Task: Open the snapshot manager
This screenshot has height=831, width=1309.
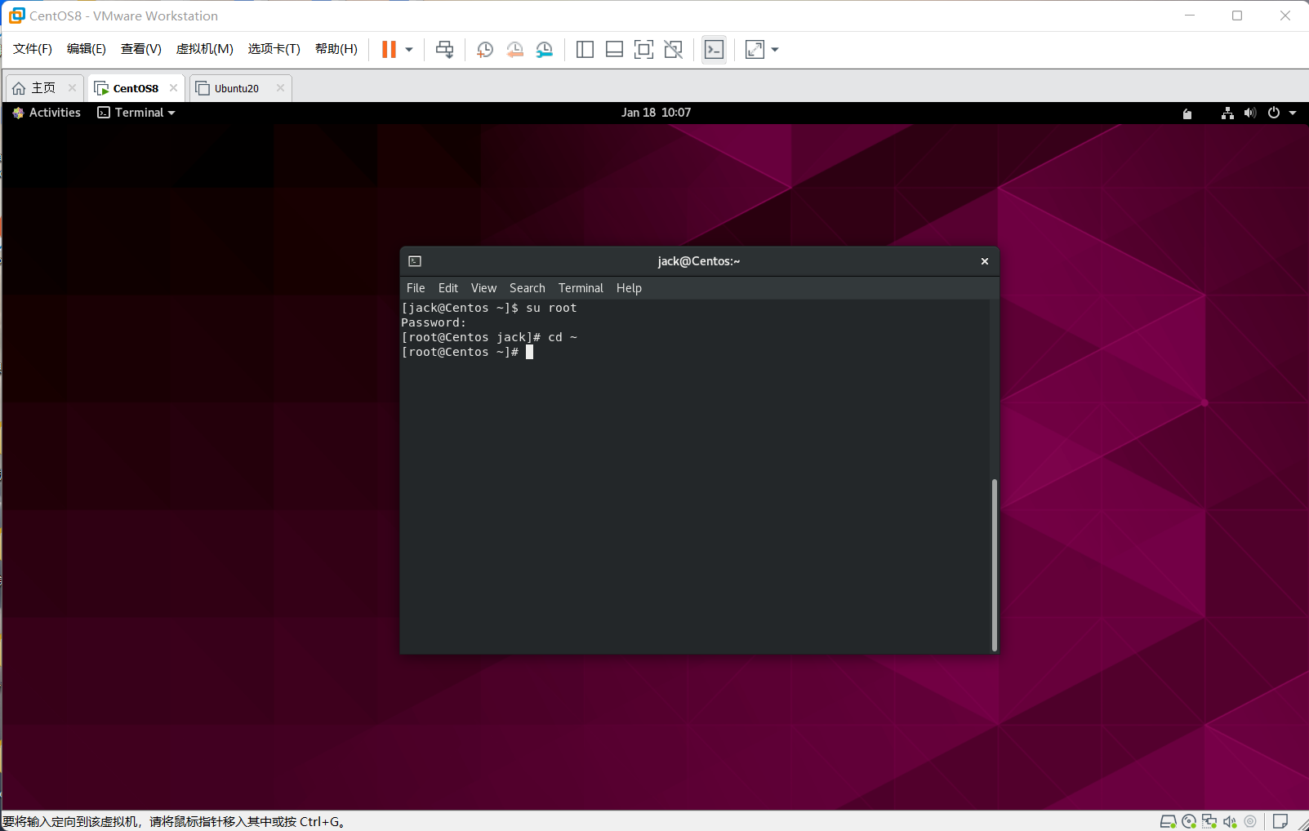Action: coord(545,49)
